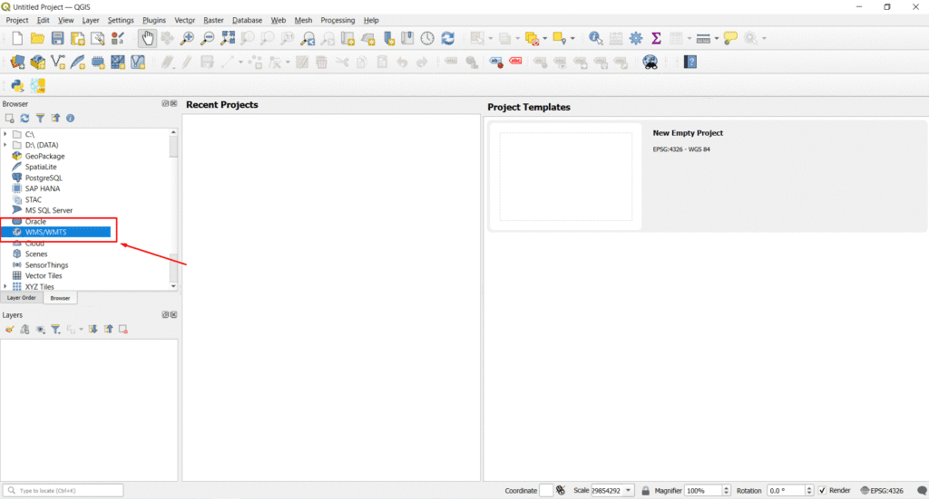Screen dimensions: 929x499
Task: Click the Browser panel vertical scrollbar
Action: click(173, 208)
